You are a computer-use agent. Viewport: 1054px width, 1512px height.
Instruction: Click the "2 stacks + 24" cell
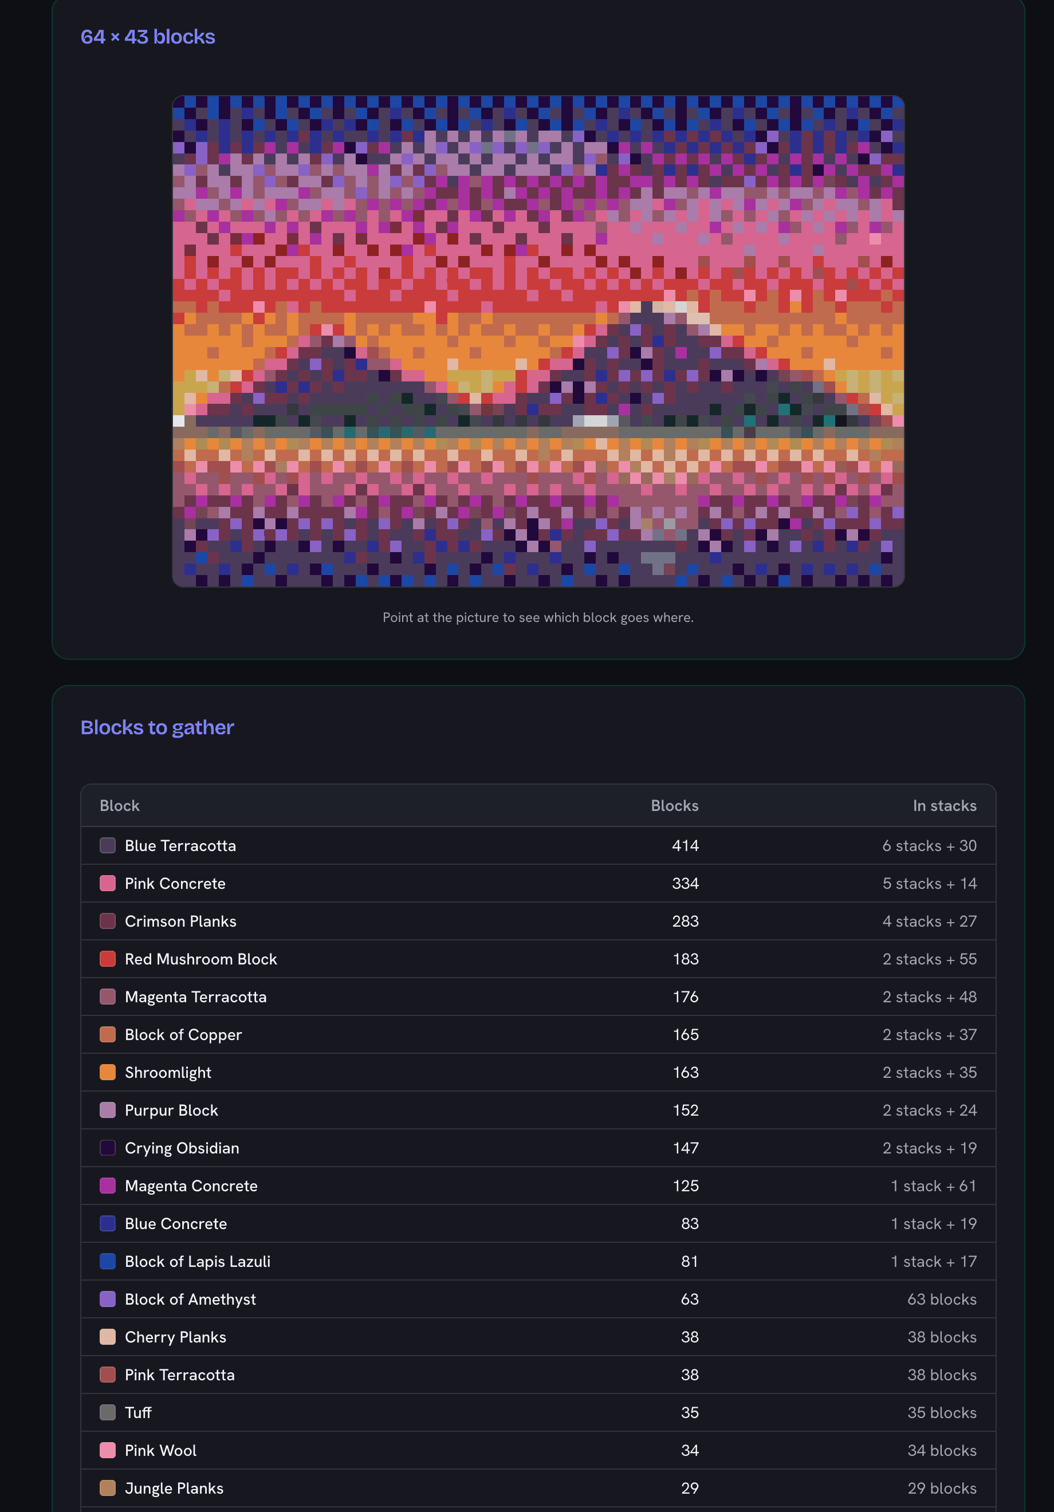coord(930,1111)
